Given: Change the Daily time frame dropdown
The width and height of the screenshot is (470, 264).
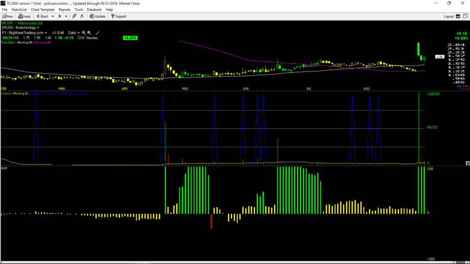Looking at the screenshot, I should coord(74,33).
